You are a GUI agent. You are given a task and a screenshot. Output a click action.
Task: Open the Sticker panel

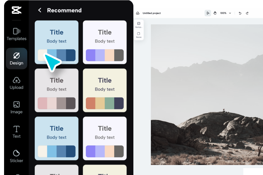[x=16, y=156]
